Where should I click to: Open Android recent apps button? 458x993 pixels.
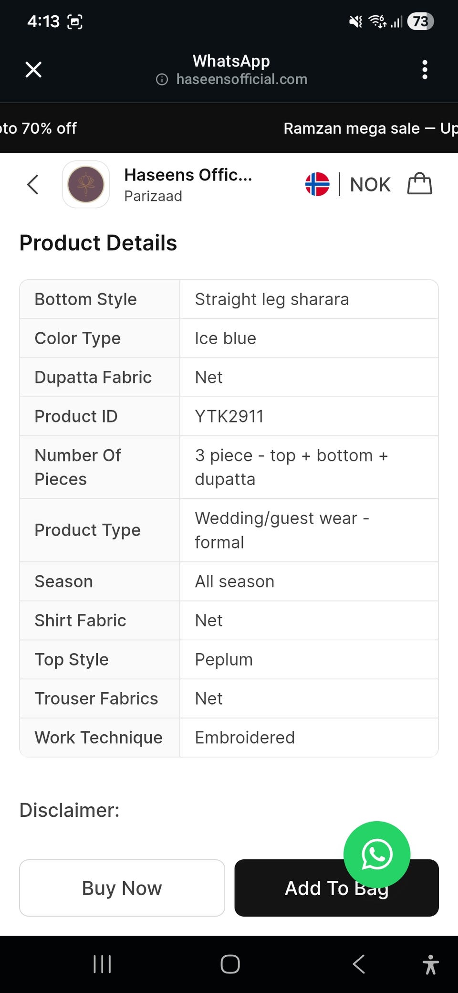[102, 964]
